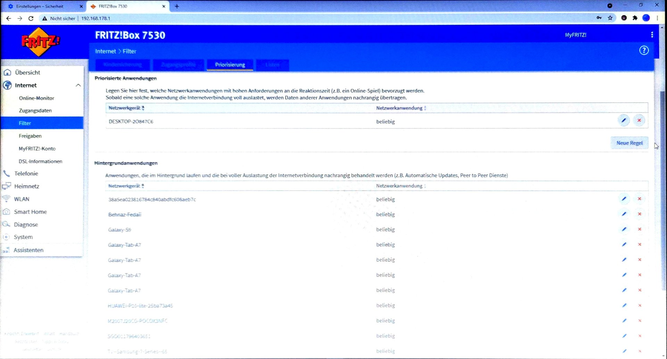The image size is (667, 359).
Task: Reload the page in the browser
Action: (x=31, y=18)
